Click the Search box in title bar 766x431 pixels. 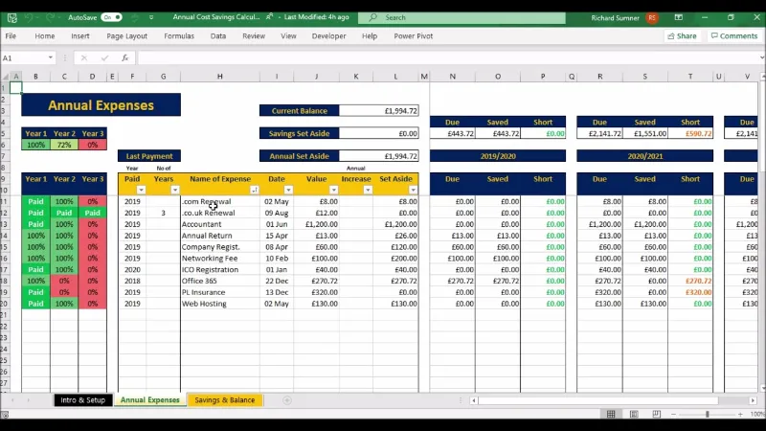click(x=462, y=17)
